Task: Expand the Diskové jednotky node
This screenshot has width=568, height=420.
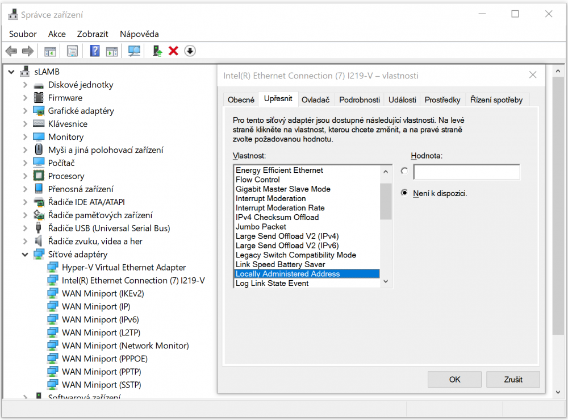Action: click(25, 85)
